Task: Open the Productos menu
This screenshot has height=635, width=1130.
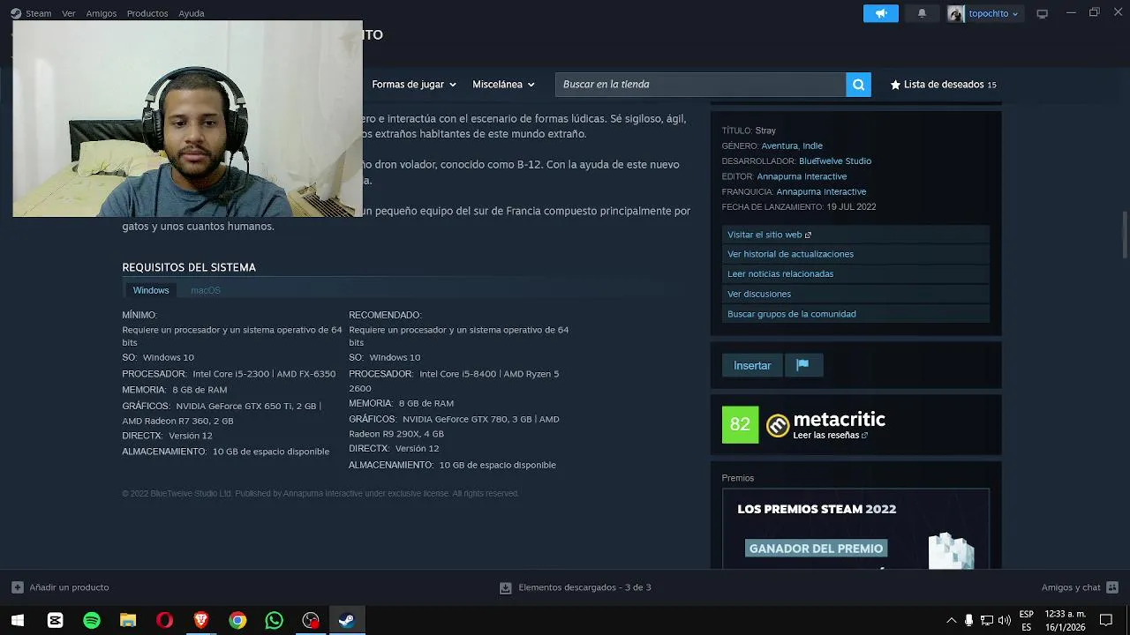Action: coord(147,13)
